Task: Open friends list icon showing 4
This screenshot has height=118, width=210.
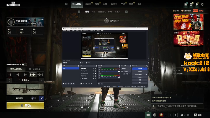Action: point(183,115)
